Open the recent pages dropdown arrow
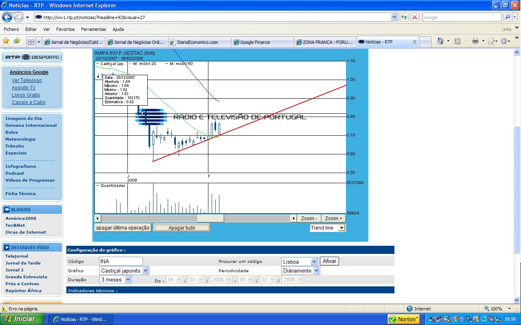This screenshot has width=521, height=325. [x=27, y=17]
